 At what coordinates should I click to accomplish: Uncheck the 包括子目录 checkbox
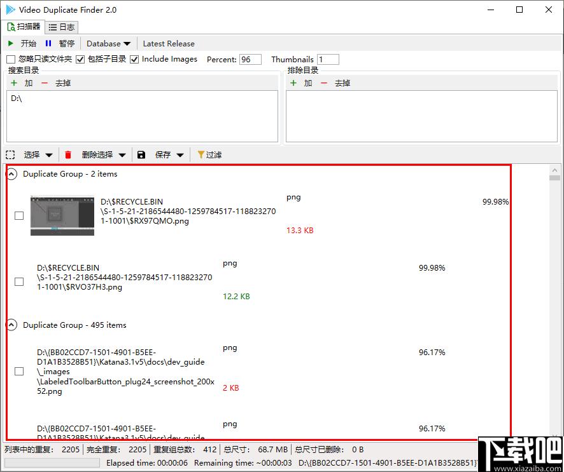click(80, 59)
